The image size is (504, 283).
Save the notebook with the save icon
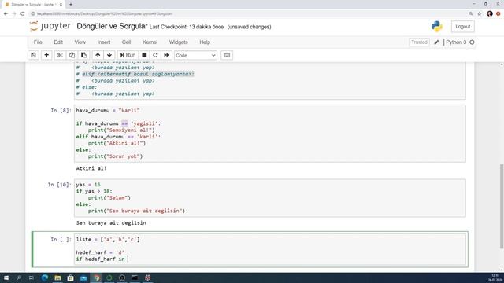[33, 55]
